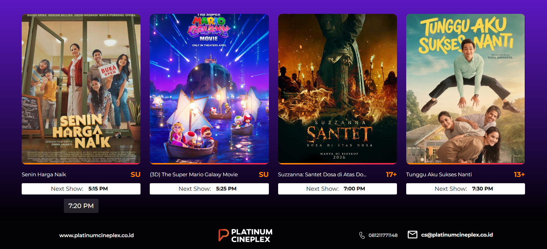Image resolution: width=547 pixels, height=249 pixels.
Task: Click the email envelope icon
Action: coord(412,235)
